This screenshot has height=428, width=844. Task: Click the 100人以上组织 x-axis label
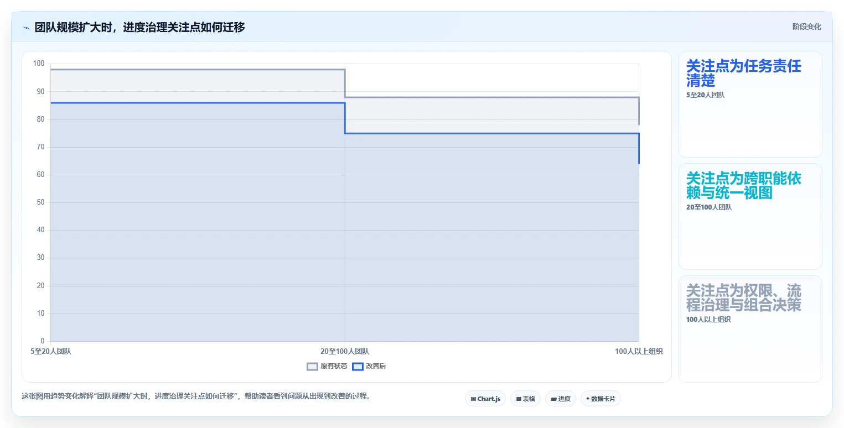[639, 351]
